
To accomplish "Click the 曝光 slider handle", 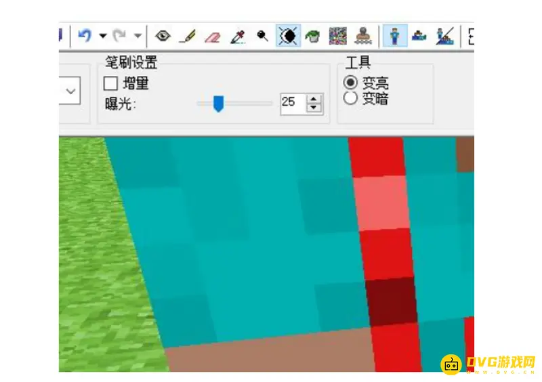I will click(x=218, y=103).
